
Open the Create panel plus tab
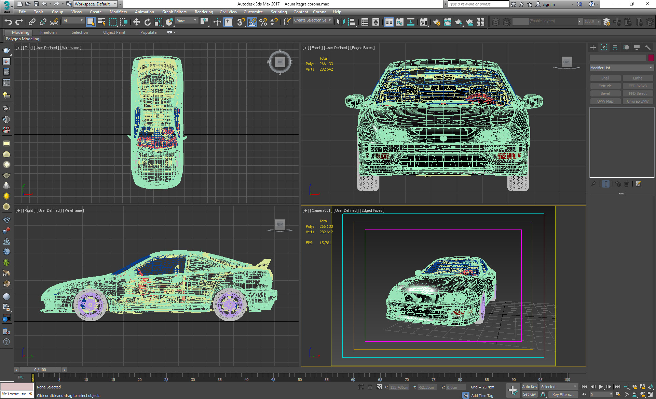[x=593, y=47]
